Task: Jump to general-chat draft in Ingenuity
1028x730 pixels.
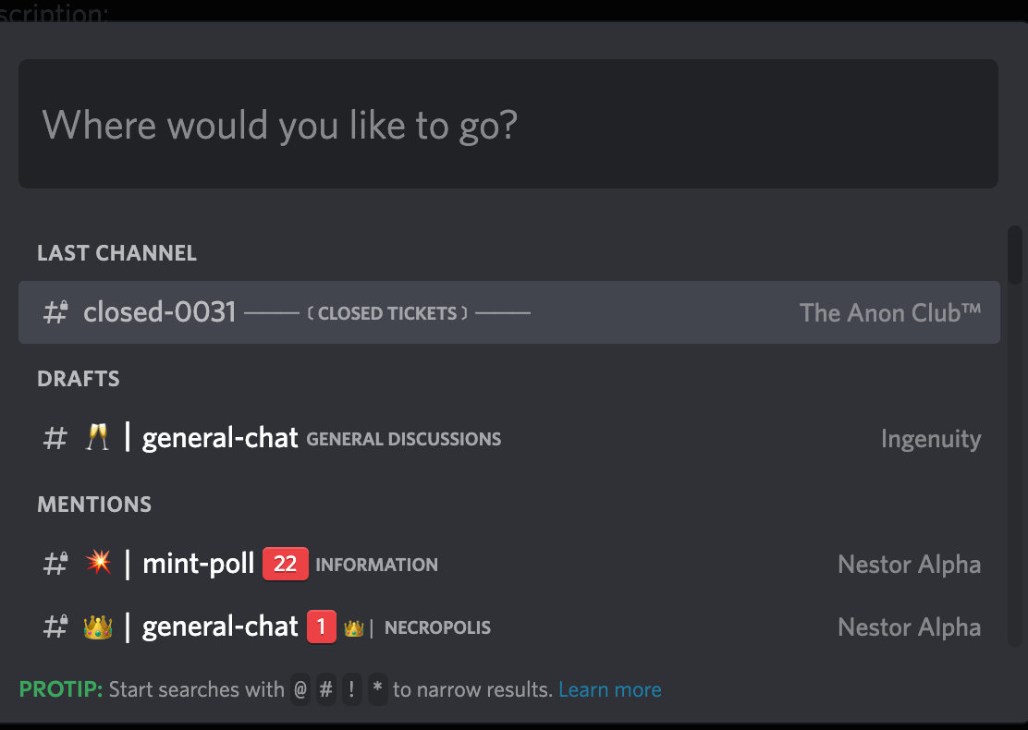Action: click(220, 438)
